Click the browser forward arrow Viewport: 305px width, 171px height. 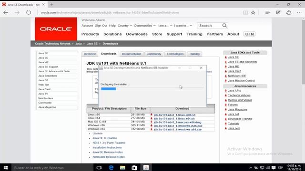coord(17,13)
